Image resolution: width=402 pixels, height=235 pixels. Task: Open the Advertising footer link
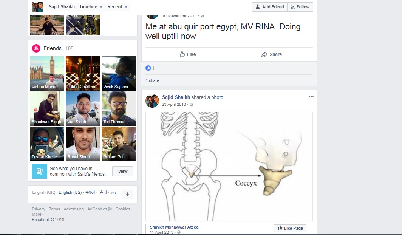pyautogui.click(x=74, y=209)
